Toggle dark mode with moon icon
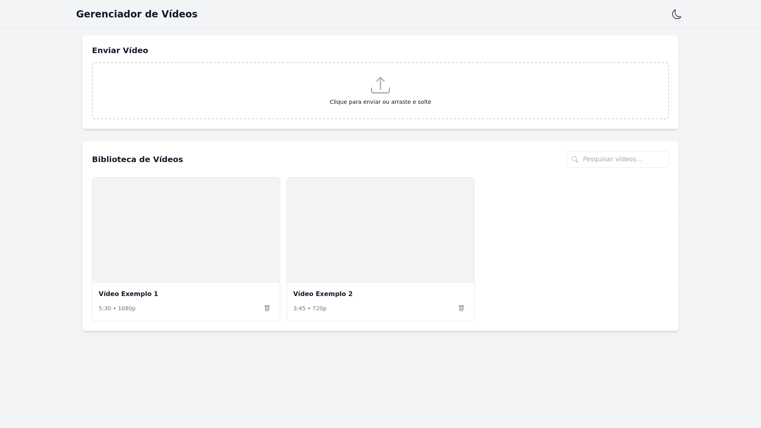This screenshot has height=428, width=761. click(x=677, y=14)
